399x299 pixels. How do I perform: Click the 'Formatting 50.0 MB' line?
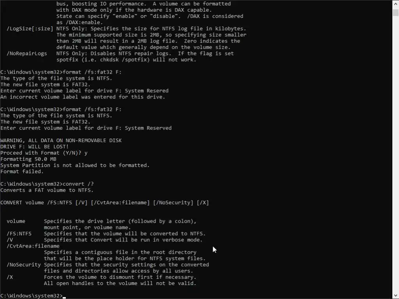coord(28,159)
